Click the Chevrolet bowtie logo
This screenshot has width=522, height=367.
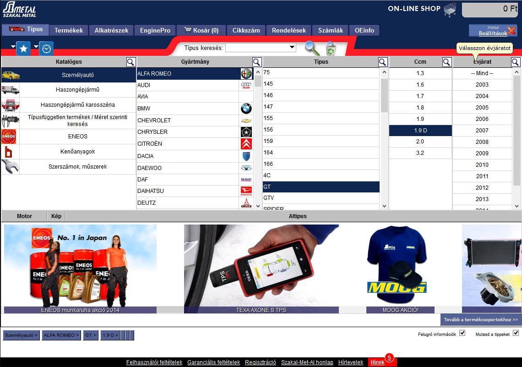point(246,121)
